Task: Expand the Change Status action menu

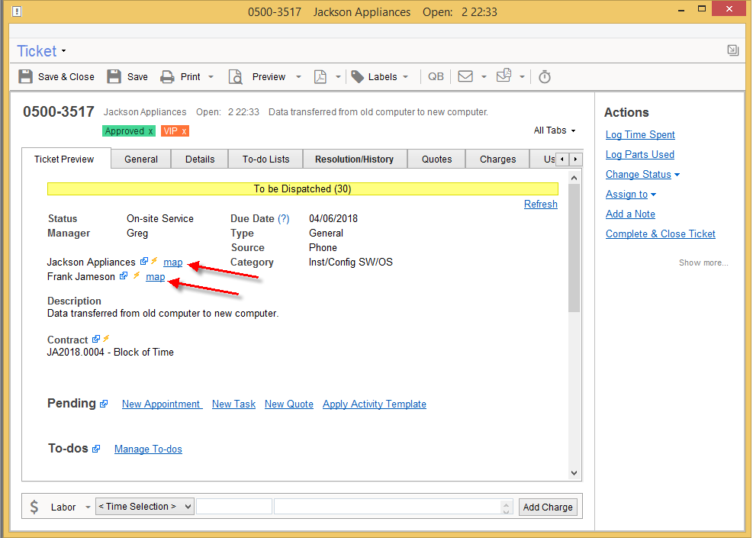Action: pyautogui.click(x=642, y=175)
